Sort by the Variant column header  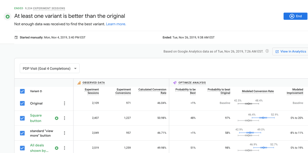click(36, 91)
